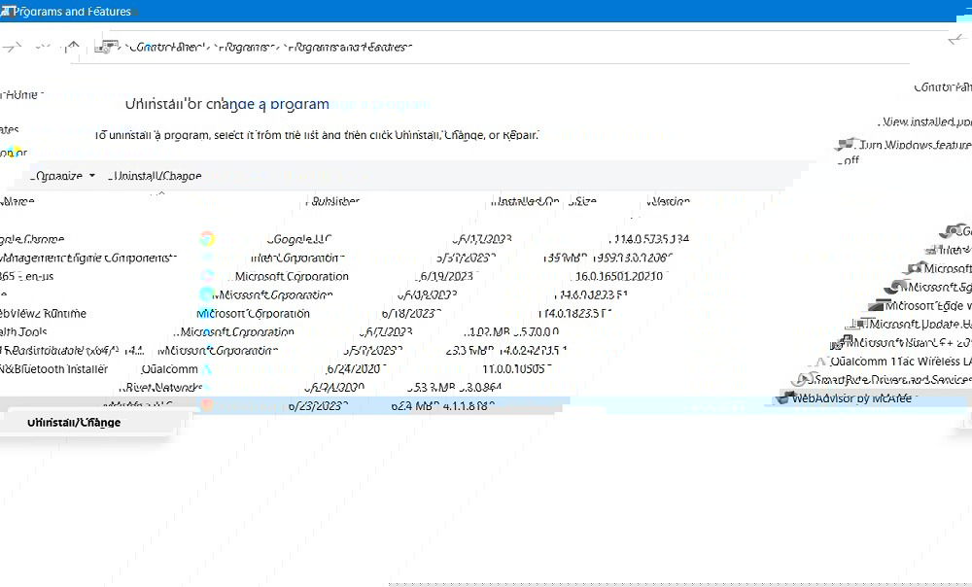The height and width of the screenshot is (587, 972).
Task: Select the '365 - en-us' program name
Action: (27, 276)
